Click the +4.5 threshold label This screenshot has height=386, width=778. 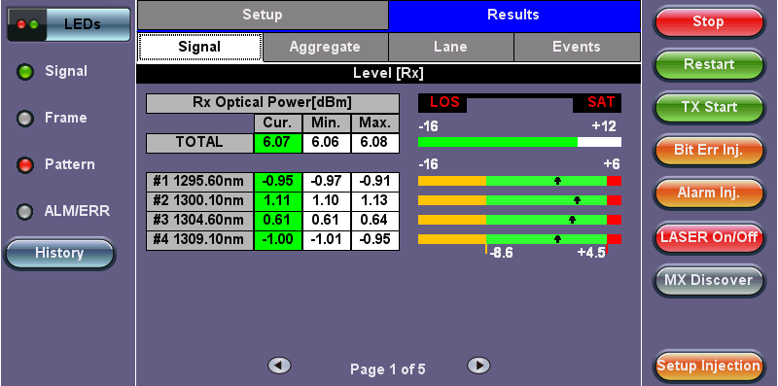(x=591, y=254)
